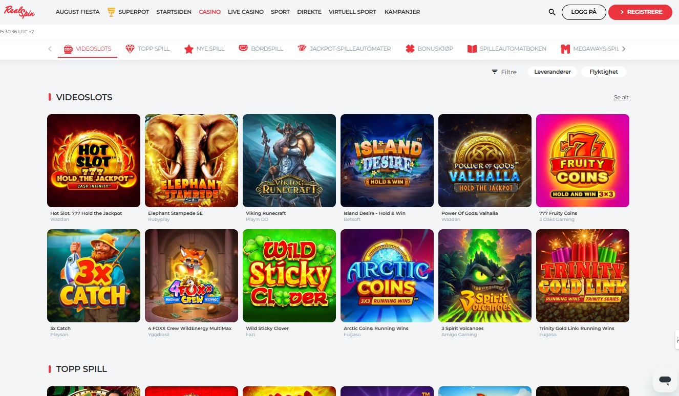
Task: Click the Spilleautomatboken book icon
Action: tap(472, 49)
